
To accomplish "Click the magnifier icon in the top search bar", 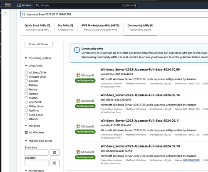I will click(x=37, y=5).
